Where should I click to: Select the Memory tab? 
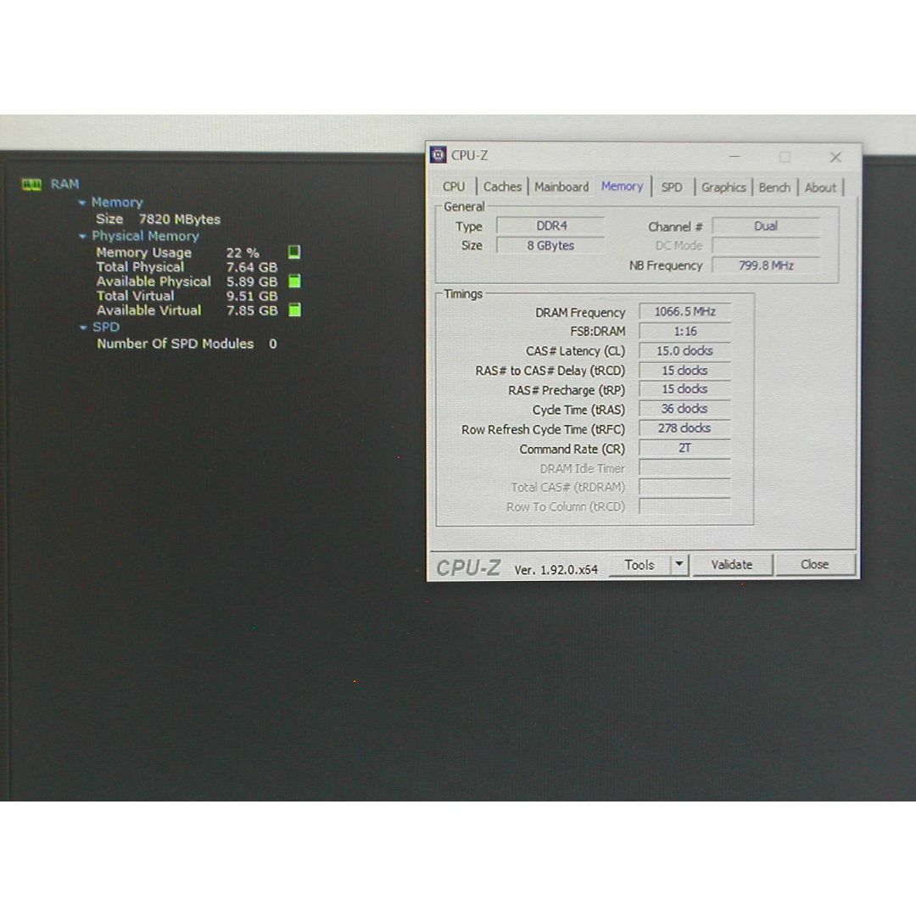pos(623,187)
